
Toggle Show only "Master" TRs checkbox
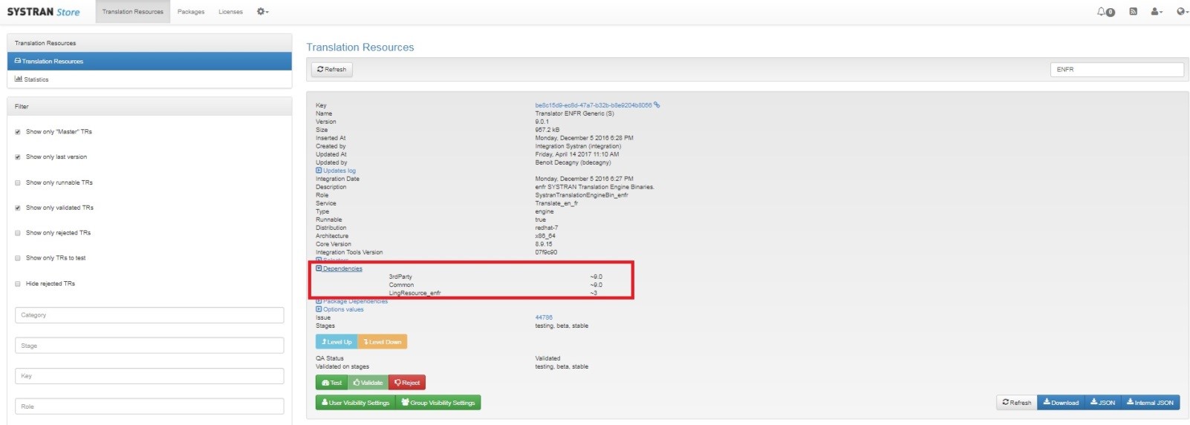(18, 132)
